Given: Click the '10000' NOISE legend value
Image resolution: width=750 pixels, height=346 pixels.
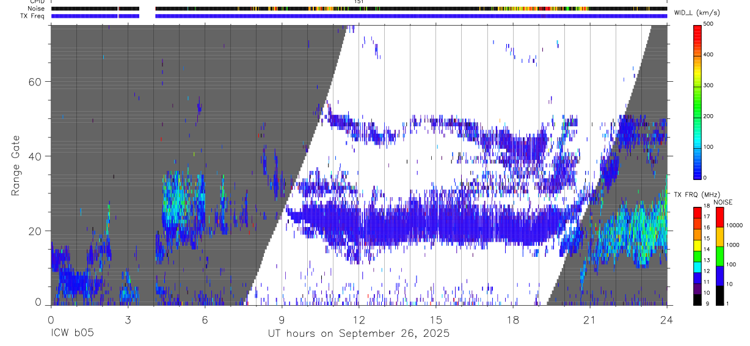Looking at the screenshot, I should 734,225.
